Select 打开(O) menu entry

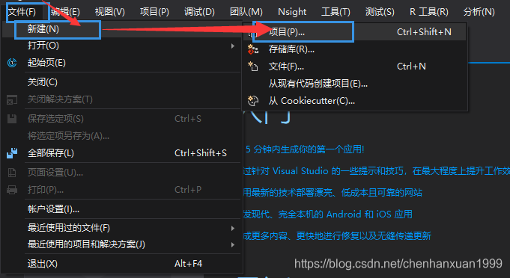[x=122, y=46]
